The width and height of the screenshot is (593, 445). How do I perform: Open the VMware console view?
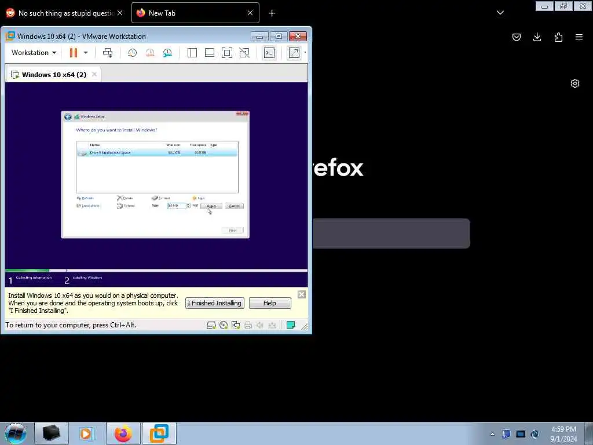click(269, 53)
